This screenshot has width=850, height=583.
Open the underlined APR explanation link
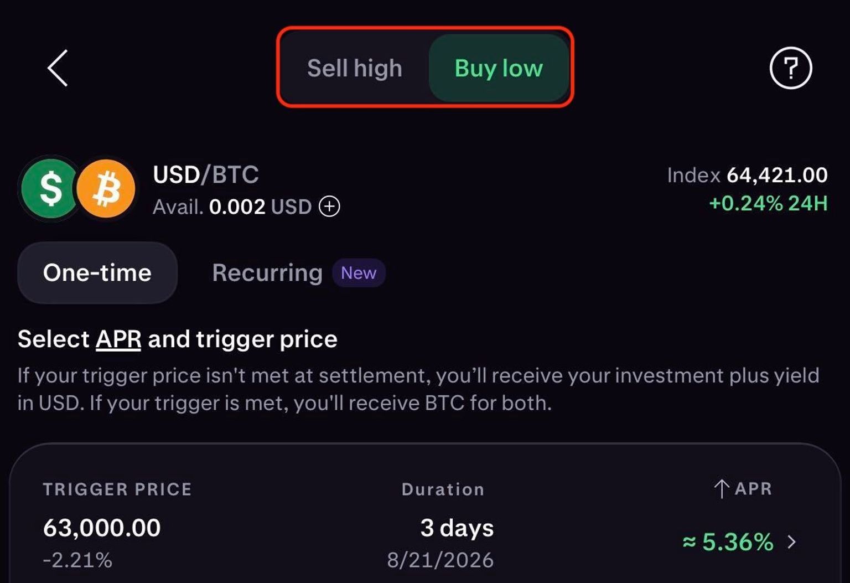(118, 339)
